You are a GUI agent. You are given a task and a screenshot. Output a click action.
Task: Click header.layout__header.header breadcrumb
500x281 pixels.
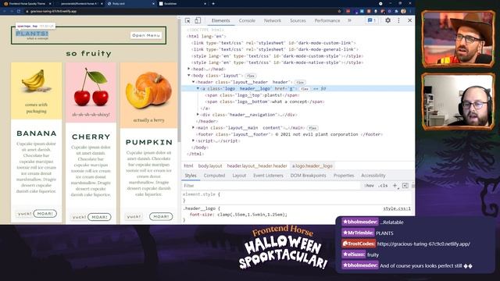[x=257, y=166]
